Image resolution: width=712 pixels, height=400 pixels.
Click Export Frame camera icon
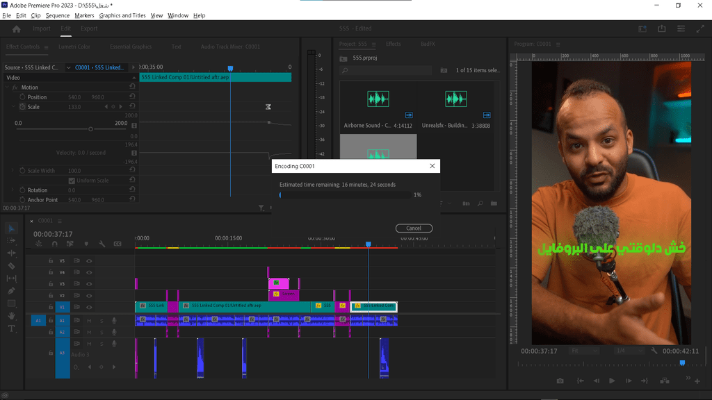[560, 381]
